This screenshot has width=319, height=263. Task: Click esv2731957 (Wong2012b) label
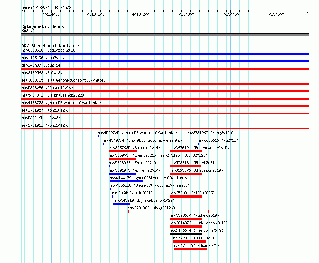point(45,110)
